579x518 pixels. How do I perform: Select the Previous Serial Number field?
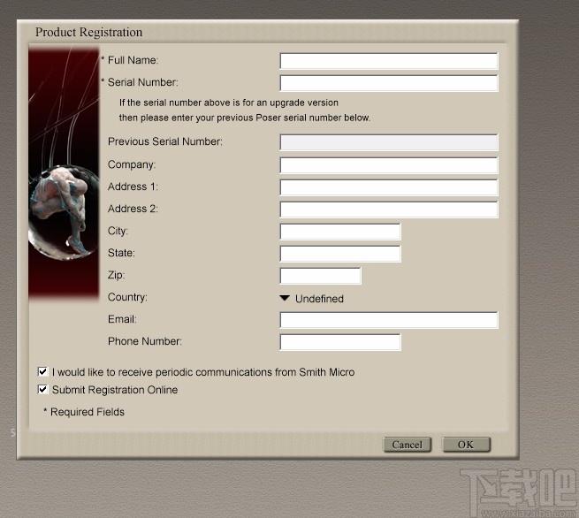click(388, 142)
